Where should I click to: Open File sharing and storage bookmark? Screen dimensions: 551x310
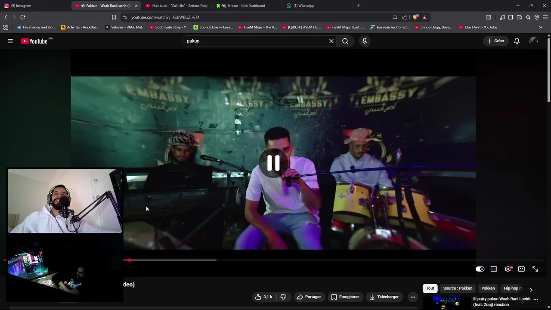36,27
